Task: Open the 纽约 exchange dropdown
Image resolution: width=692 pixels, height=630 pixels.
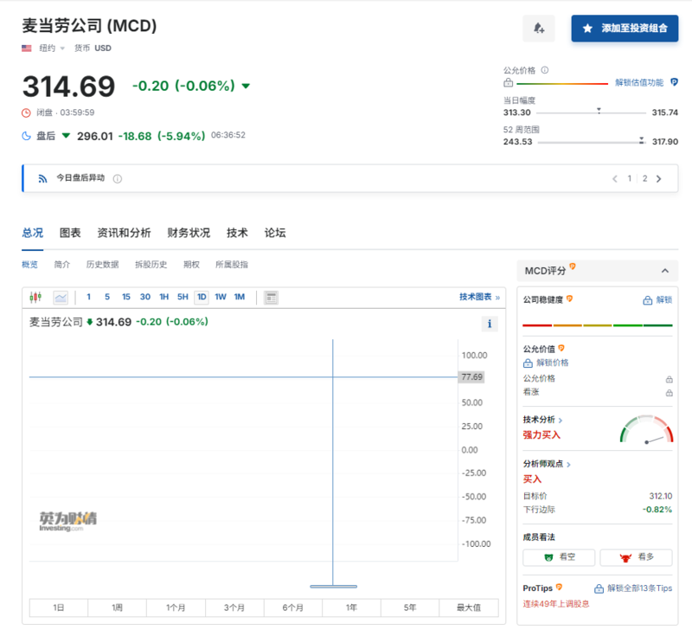Action: [52, 48]
